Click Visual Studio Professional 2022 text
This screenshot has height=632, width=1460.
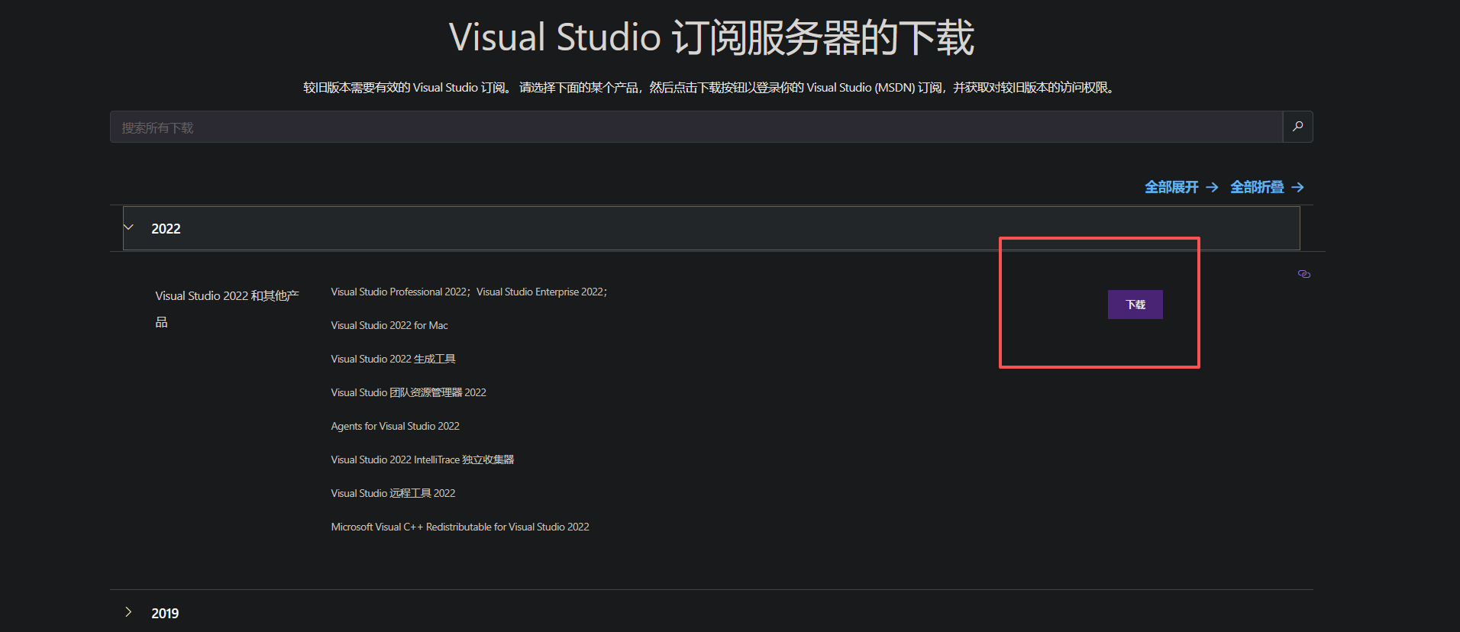tap(399, 292)
